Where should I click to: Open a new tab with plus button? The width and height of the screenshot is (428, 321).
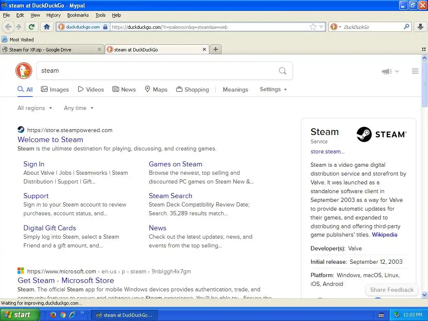tap(216, 49)
